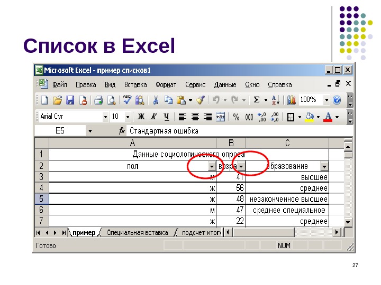Open the Справка menu
Viewport: 381px width, 285px height.
point(280,84)
